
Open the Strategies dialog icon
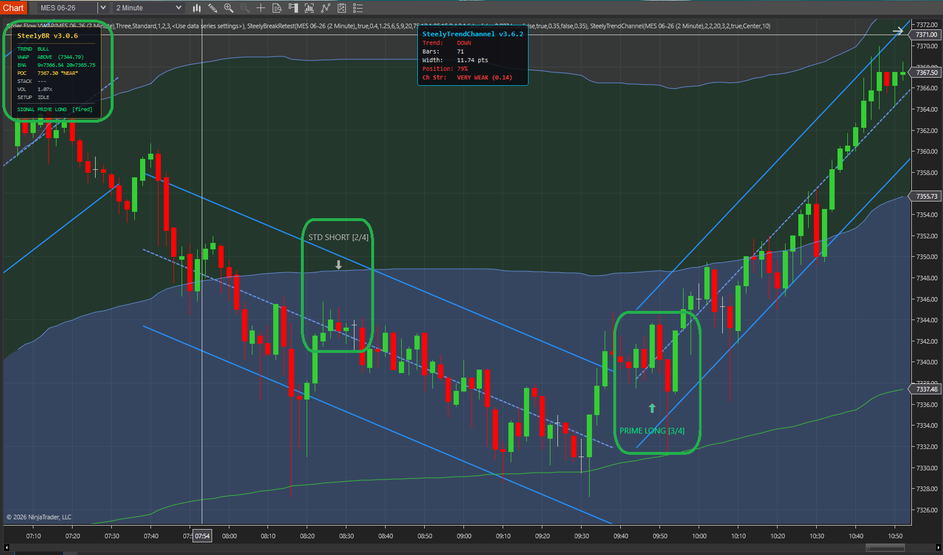pos(342,8)
